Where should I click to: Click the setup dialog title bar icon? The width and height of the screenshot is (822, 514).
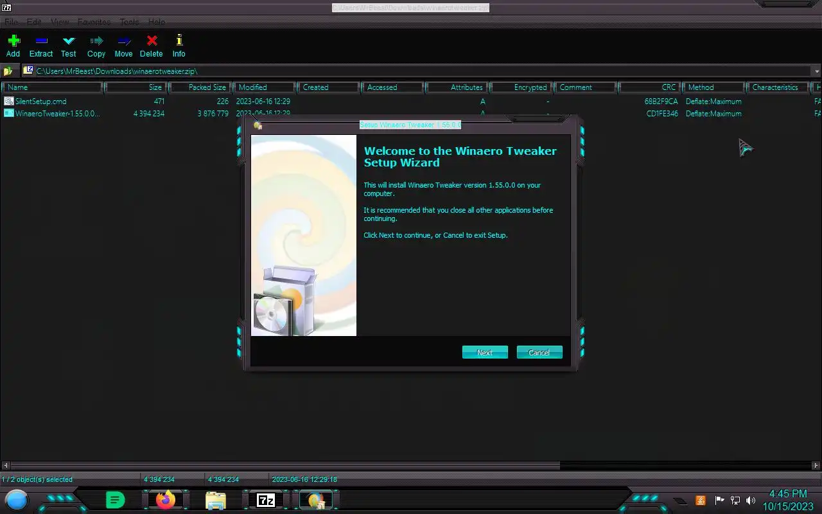258,125
